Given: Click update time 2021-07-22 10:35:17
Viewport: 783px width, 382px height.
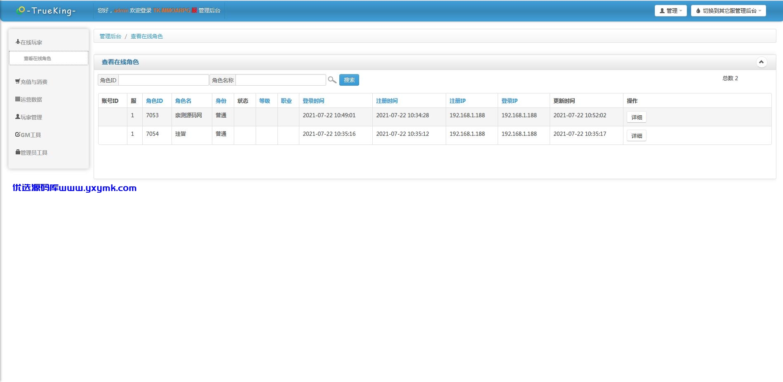Looking at the screenshot, I should [580, 134].
